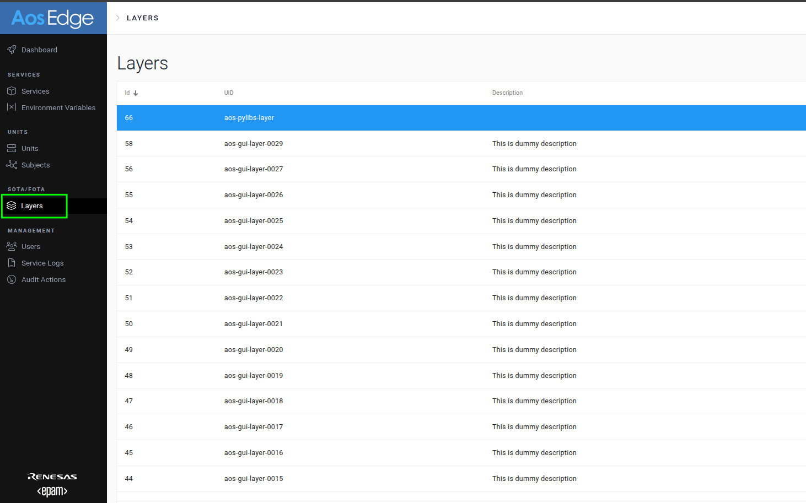Click the Subjects branching icon
Screen dimensions: 806x503
[12, 165]
